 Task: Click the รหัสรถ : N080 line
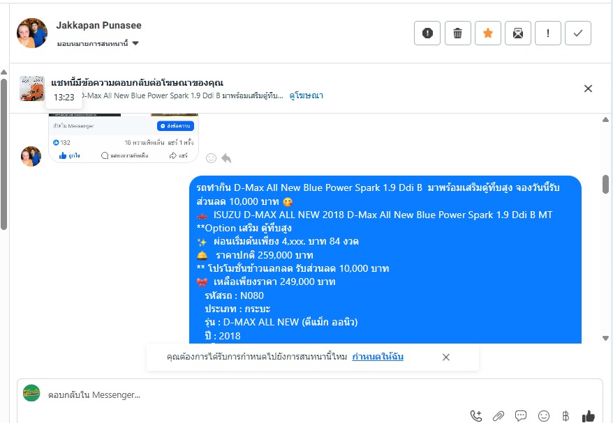234,295
